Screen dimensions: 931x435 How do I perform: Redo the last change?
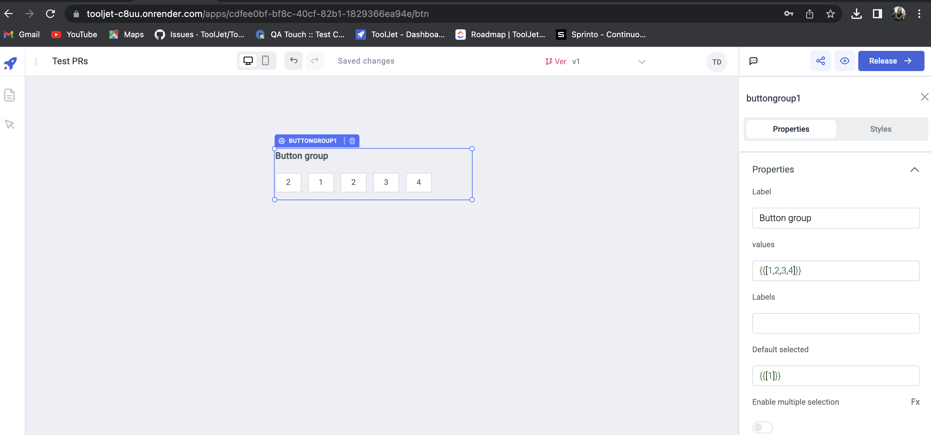315,61
